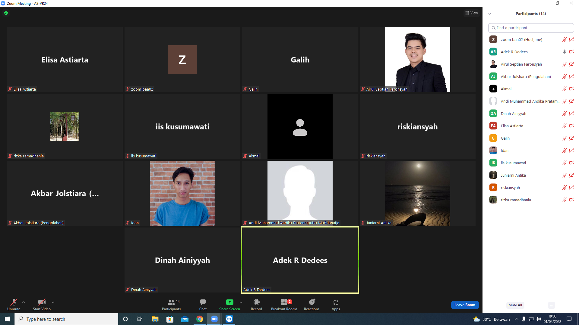Viewport: 579px width, 325px height.
Task: Expand the share options arrow beside Share Screen
Action: [x=241, y=302]
